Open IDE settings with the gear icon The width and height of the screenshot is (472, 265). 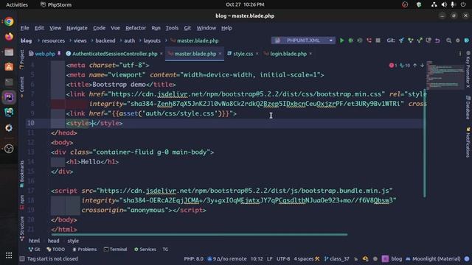tap(458, 40)
